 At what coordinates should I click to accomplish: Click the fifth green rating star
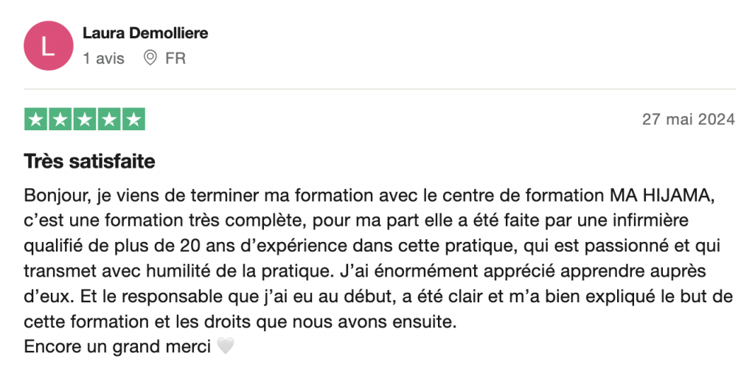(x=133, y=119)
